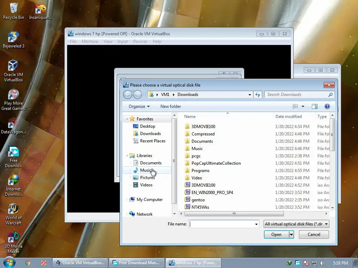Open the Help menu in VirtualBox window

pyautogui.click(x=157, y=42)
